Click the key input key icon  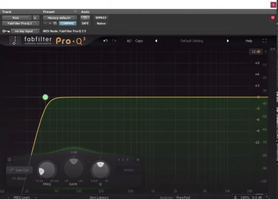(6, 31)
